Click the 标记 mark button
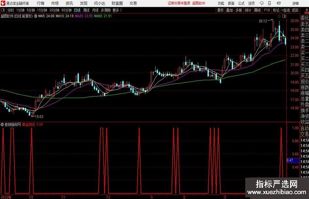Image resolution: width=309 pixels, height=199 pixels. tap(276, 10)
